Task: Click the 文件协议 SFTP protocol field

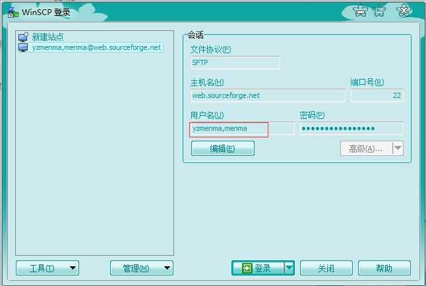Action: 235,62
